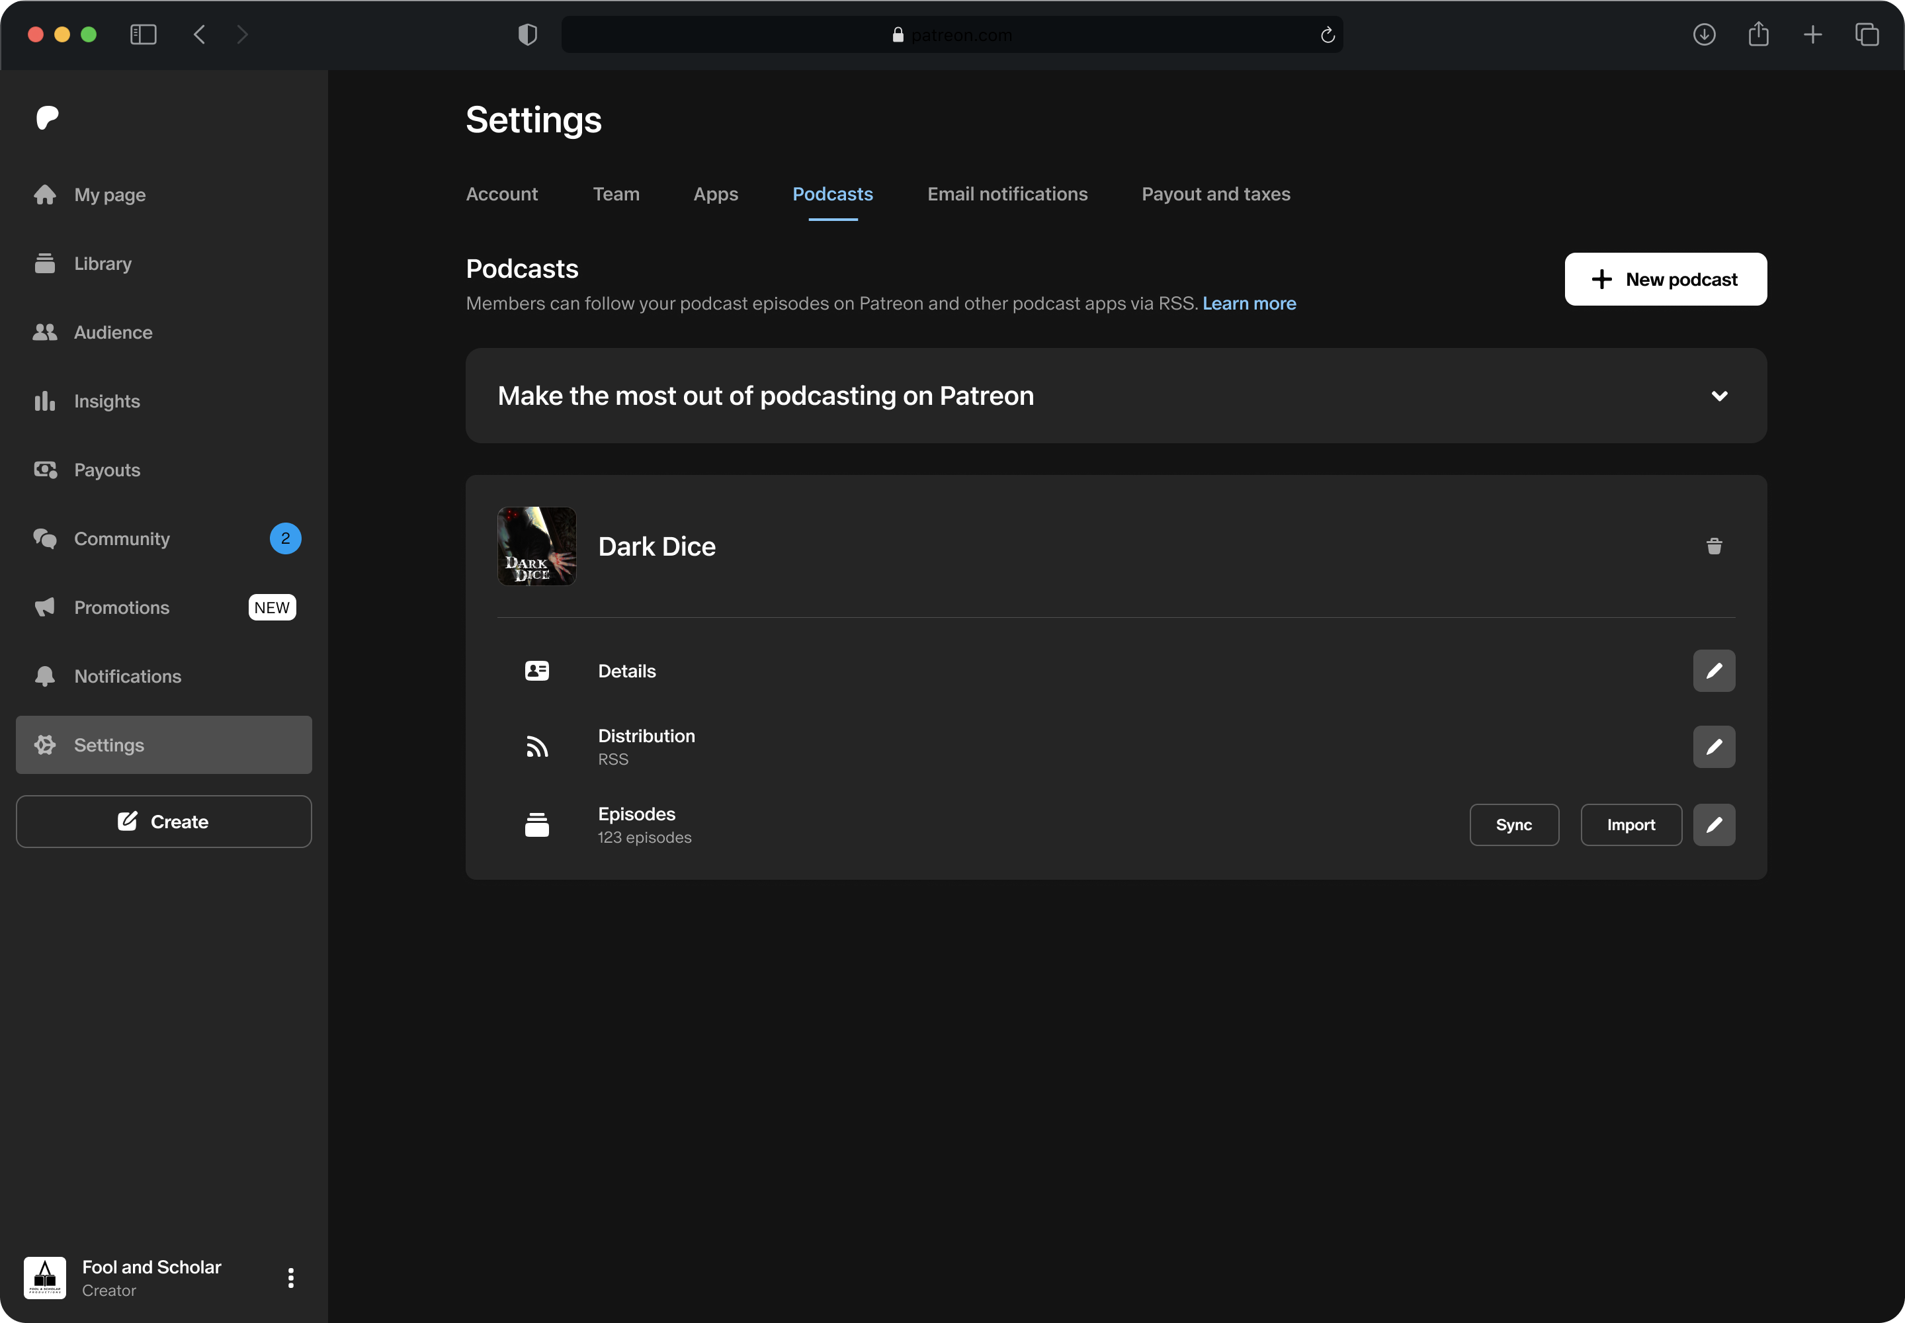
Task: Select Settings in the sidebar
Action: (x=164, y=746)
